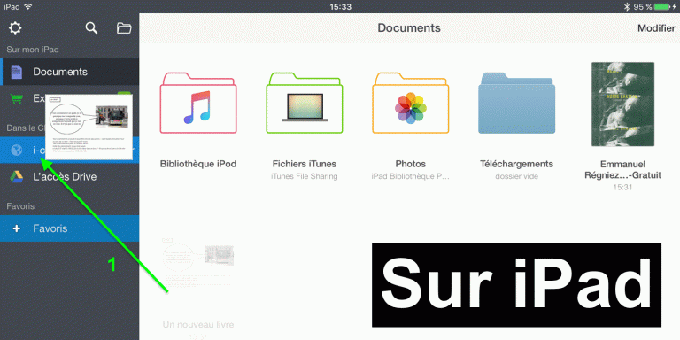Open the folder icon in sidebar header

(x=125, y=28)
